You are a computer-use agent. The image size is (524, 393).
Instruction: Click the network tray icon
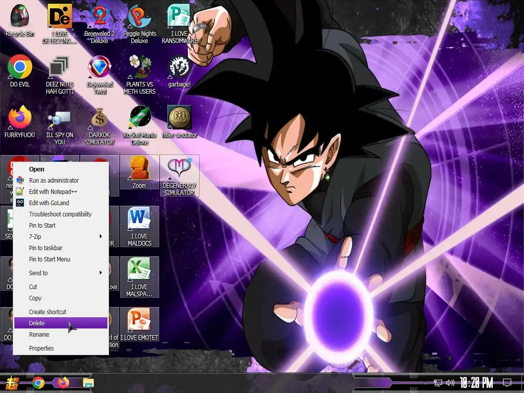[438, 383]
